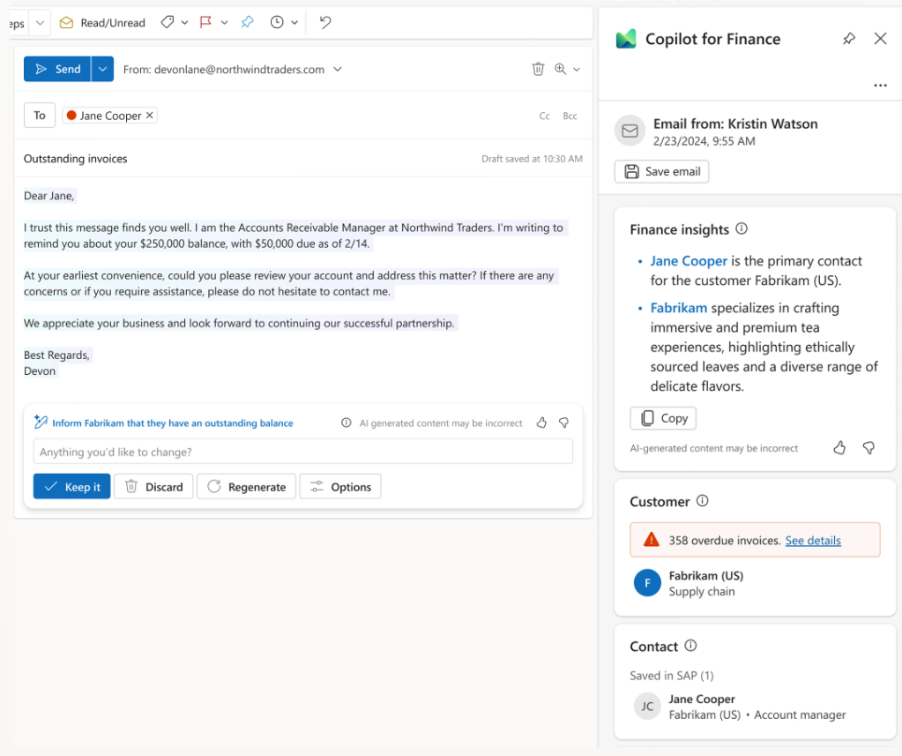Click the 'Outstanding invoices' subject field
The width and height of the screenshot is (902, 756).
pyautogui.click(x=75, y=159)
